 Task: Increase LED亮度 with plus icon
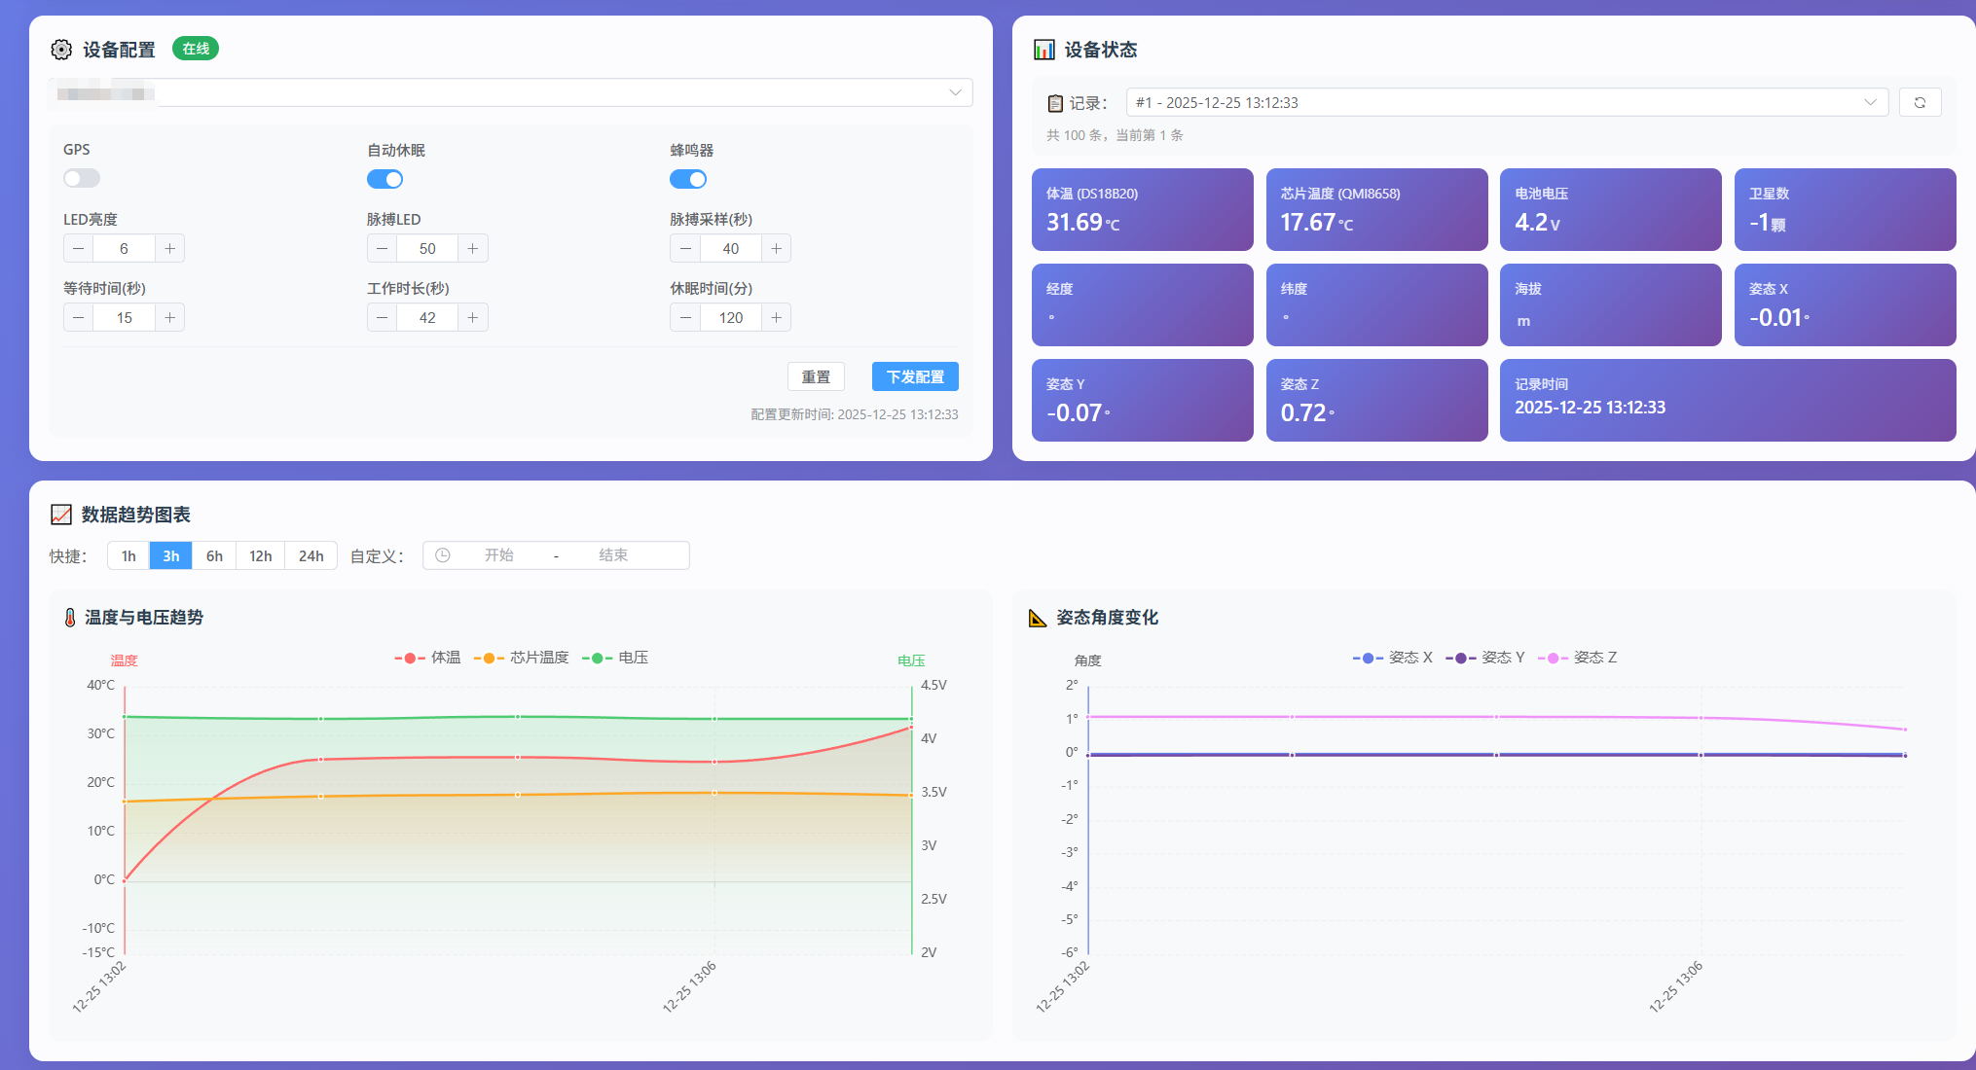pos(169,248)
